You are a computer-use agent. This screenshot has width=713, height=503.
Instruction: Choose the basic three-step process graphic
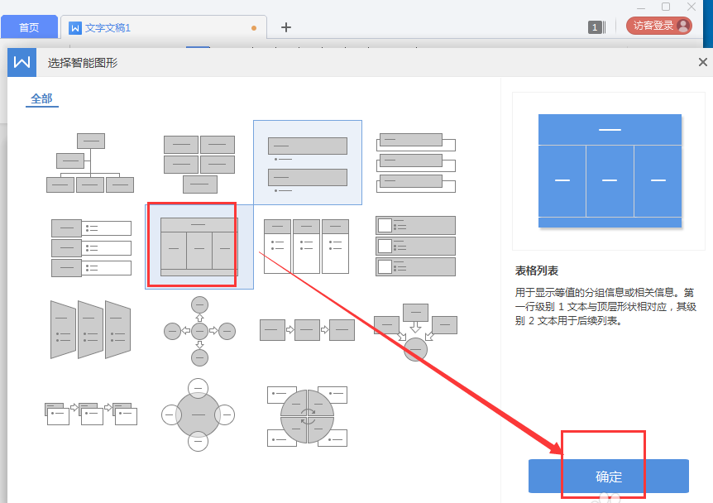pyautogui.click(x=307, y=330)
